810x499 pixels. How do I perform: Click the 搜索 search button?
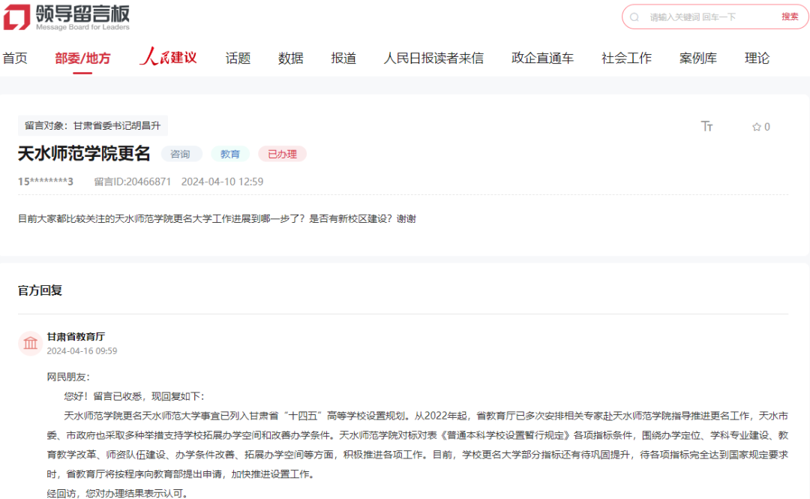(790, 17)
